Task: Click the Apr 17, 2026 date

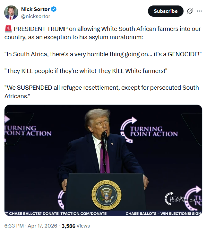Action: click(x=42, y=226)
